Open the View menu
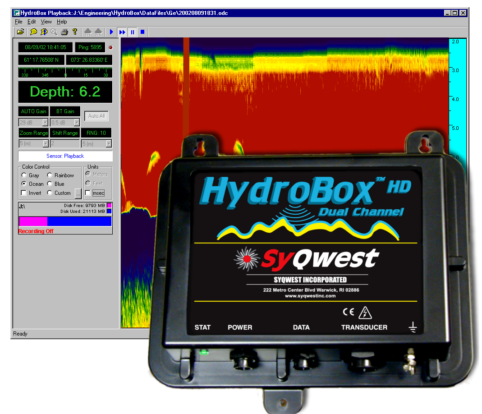Viewport: 482px width, 414px height. pyautogui.click(x=46, y=22)
